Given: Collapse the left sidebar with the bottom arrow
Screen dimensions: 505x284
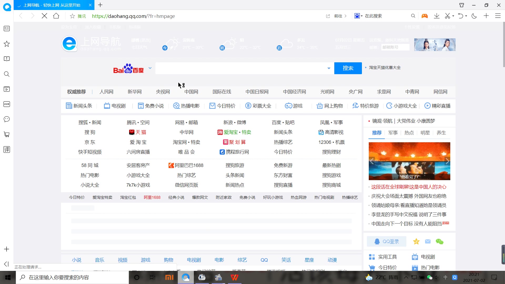Looking at the screenshot, I should (x=6, y=264).
